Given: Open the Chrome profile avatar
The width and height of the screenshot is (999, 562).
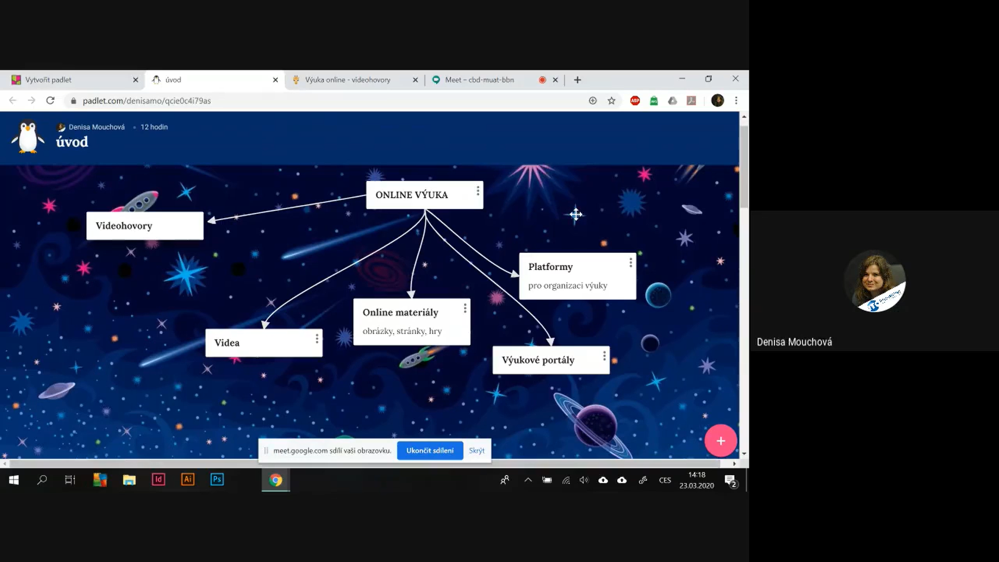Looking at the screenshot, I should 718,100.
